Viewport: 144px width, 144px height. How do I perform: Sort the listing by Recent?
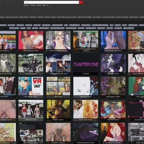pos(33,5)
